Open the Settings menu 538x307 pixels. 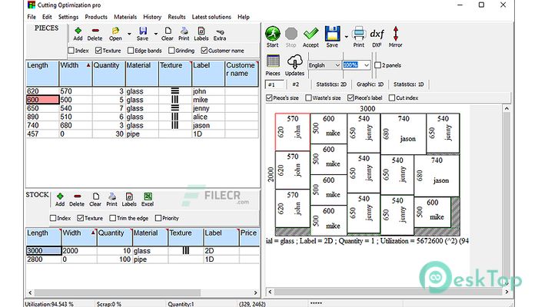click(68, 17)
